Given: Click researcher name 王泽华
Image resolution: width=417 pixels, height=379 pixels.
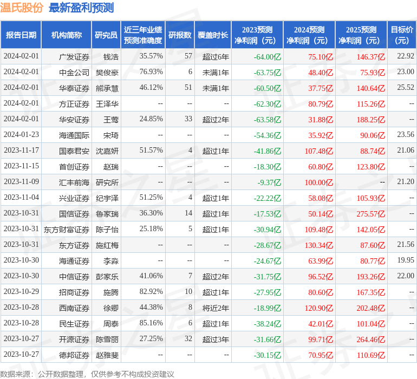Looking at the screenshot, I should [x=107, y=104].
